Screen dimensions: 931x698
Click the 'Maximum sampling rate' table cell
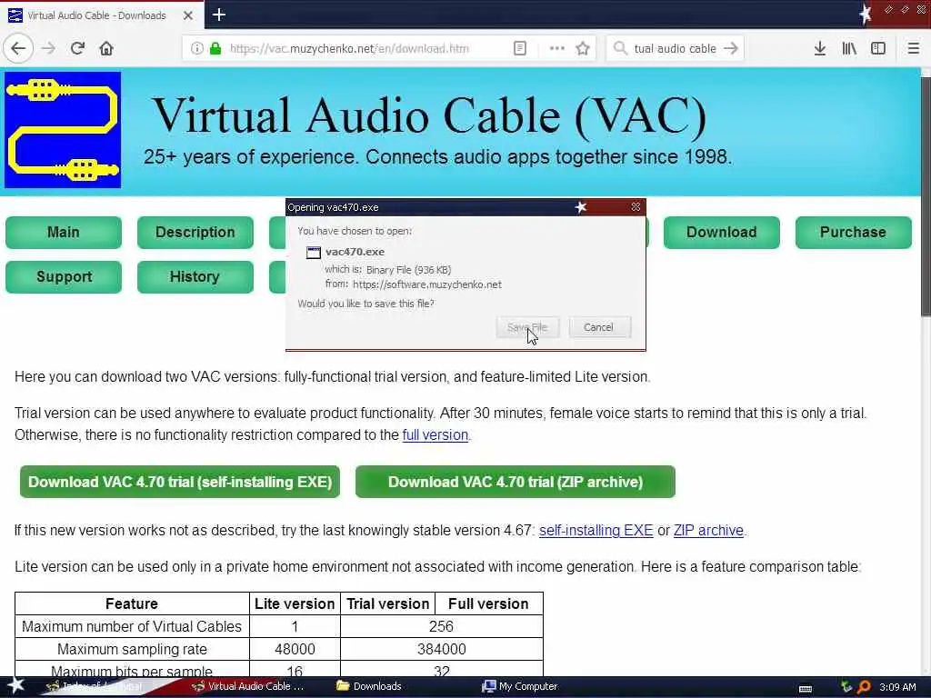coord(132,649)
